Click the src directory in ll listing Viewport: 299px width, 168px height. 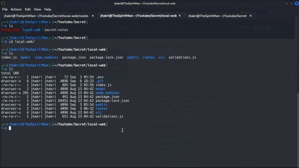point(99,112)
